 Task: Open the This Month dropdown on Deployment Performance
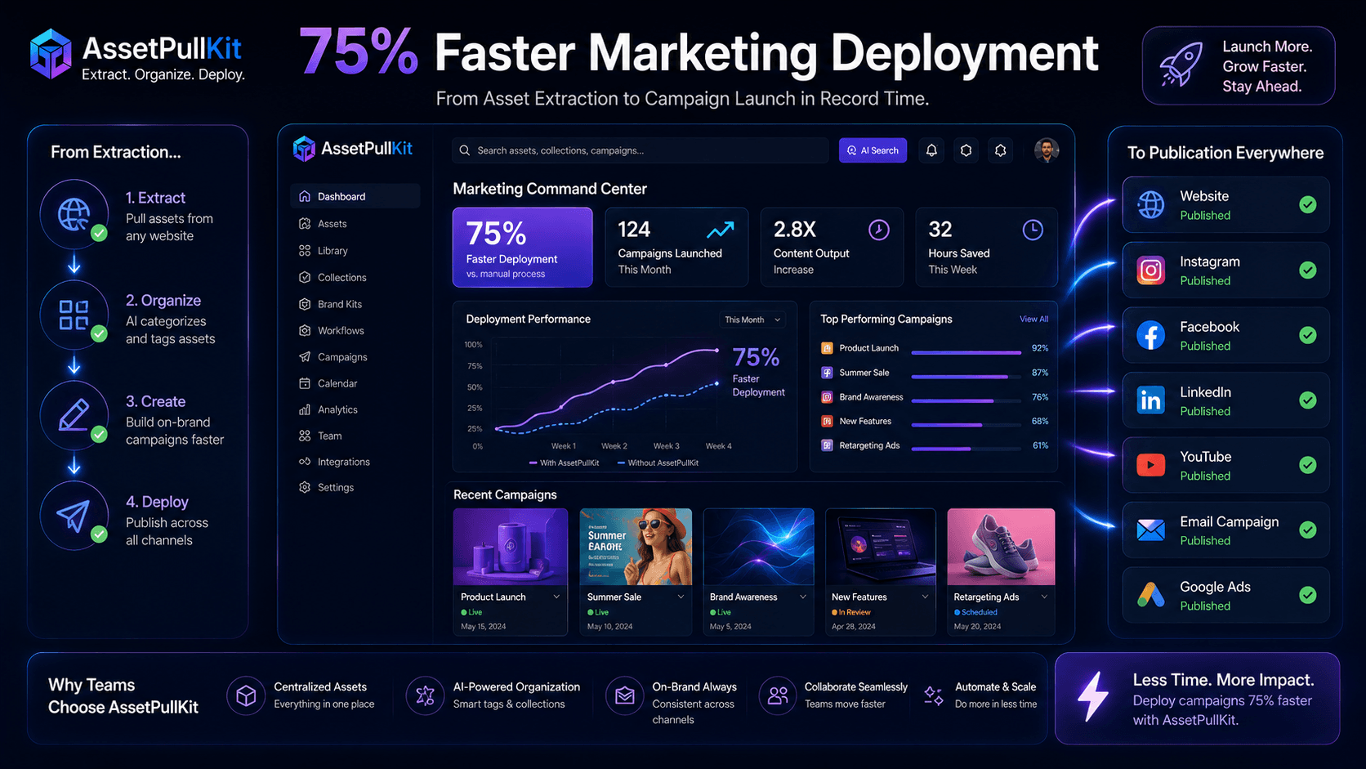coord(752,320)
